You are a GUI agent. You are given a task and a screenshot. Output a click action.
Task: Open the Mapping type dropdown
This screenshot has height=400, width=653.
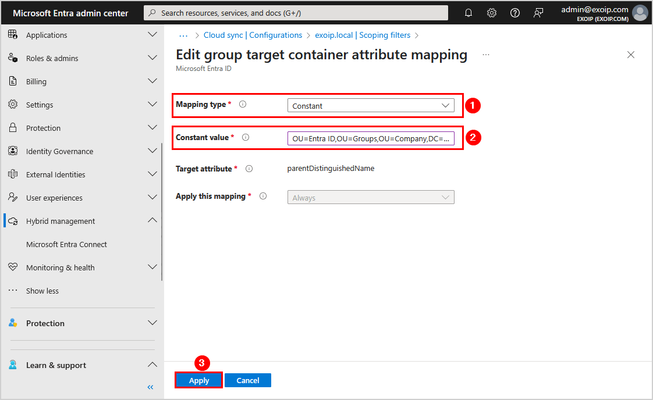371,106
